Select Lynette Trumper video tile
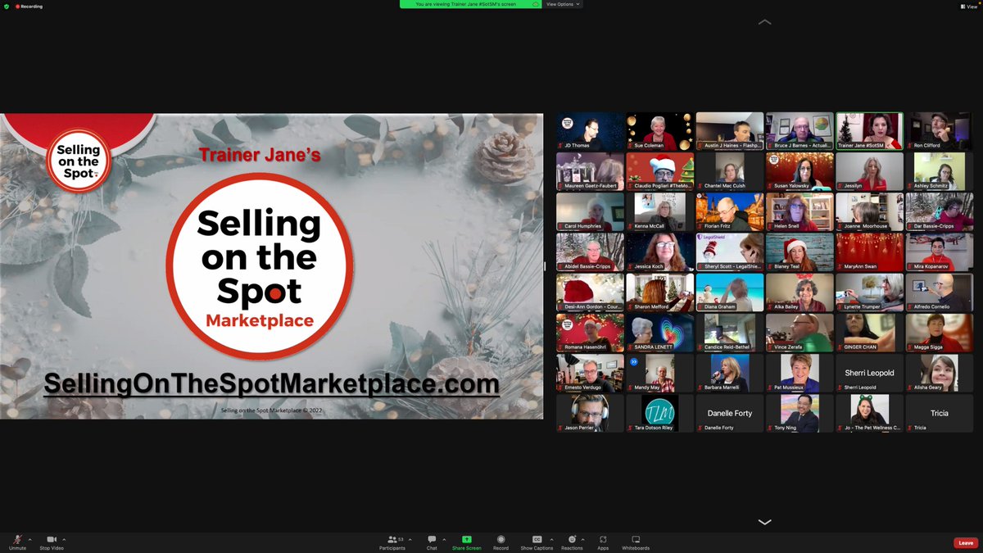The height and width of the screenshot is (553, 983). click(x=869, y=292)
